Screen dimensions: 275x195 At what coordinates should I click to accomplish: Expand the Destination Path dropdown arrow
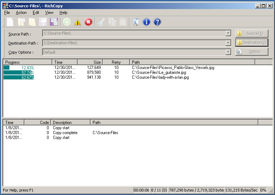(x=228, y=42)
